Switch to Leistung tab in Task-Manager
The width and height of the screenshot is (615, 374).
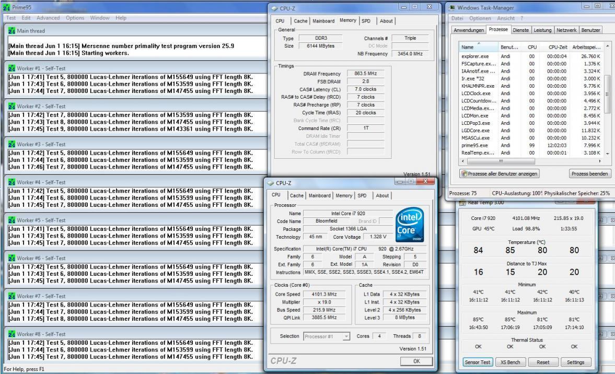click(542, 30)
